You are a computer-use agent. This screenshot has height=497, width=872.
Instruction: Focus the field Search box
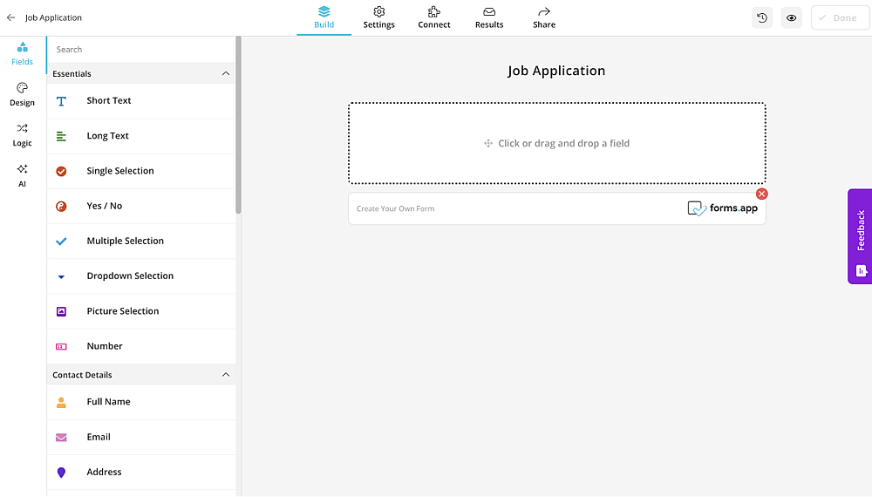[142, 50]
